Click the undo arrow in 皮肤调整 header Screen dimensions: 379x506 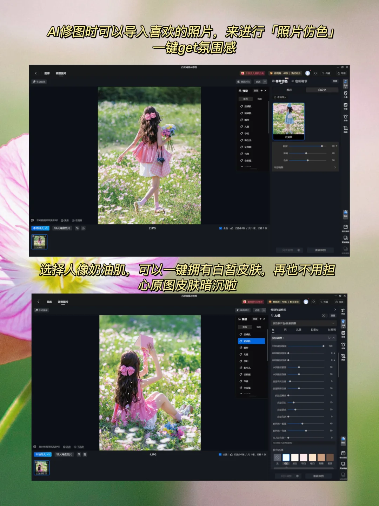pos(329,338)
